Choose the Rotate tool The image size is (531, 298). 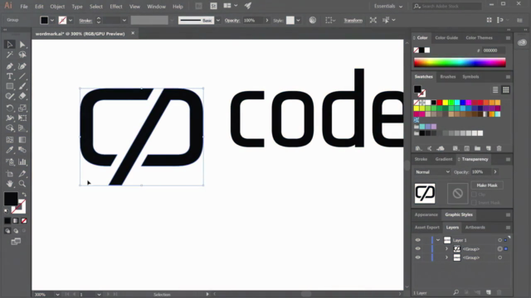[x=9, y=108]
